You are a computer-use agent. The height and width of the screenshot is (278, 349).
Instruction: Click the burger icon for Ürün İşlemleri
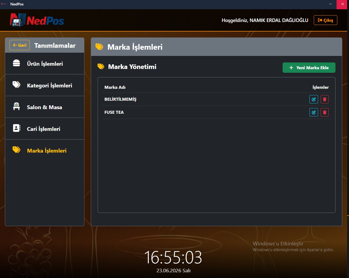pos(17,63)
